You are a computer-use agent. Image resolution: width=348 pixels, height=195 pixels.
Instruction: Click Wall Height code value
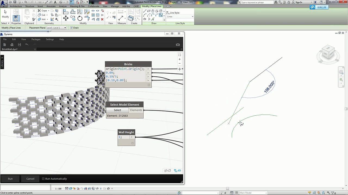(x=120, y=137)
